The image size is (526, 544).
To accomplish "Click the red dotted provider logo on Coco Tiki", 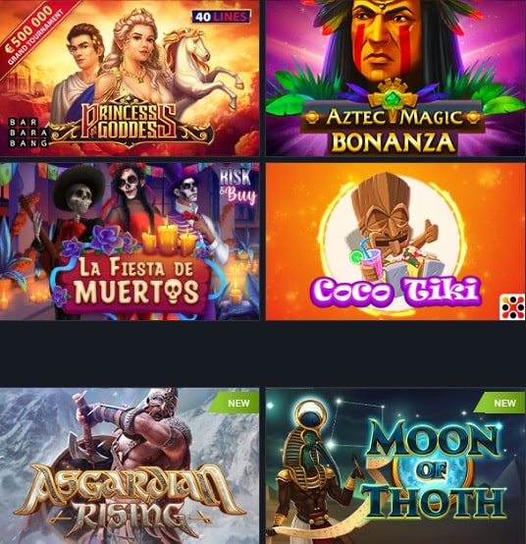I will (512, 307).
